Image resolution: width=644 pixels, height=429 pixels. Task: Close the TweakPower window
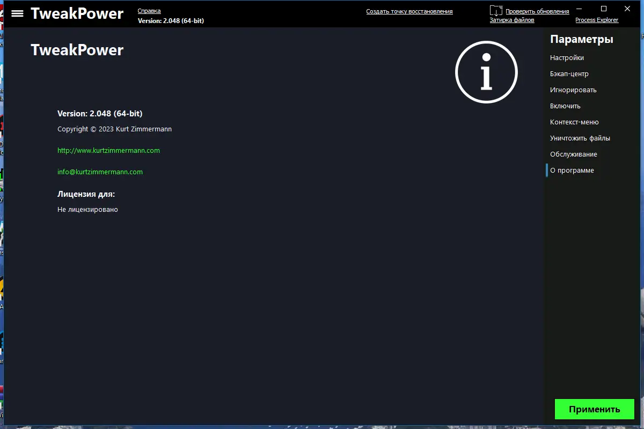pyautogui.click(x=627, y=9)
